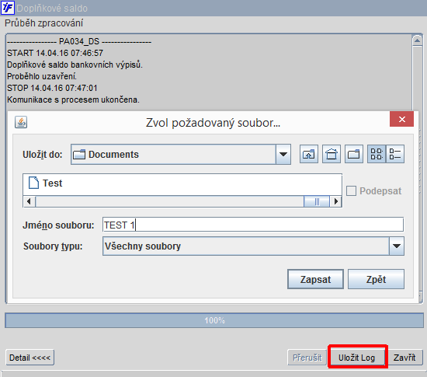
Task: Click the Detail <<<< button
Action: click(30, 358)
